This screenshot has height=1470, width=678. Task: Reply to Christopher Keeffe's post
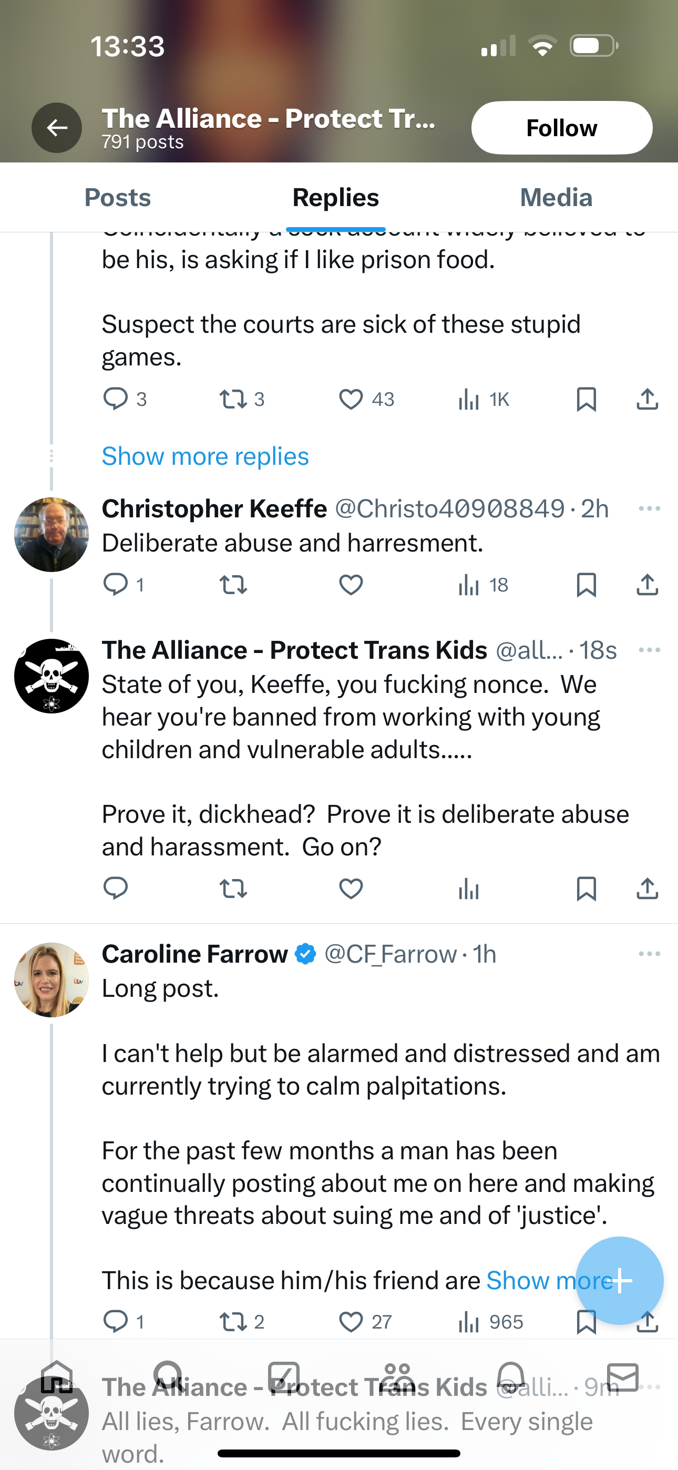pos(115,584)
